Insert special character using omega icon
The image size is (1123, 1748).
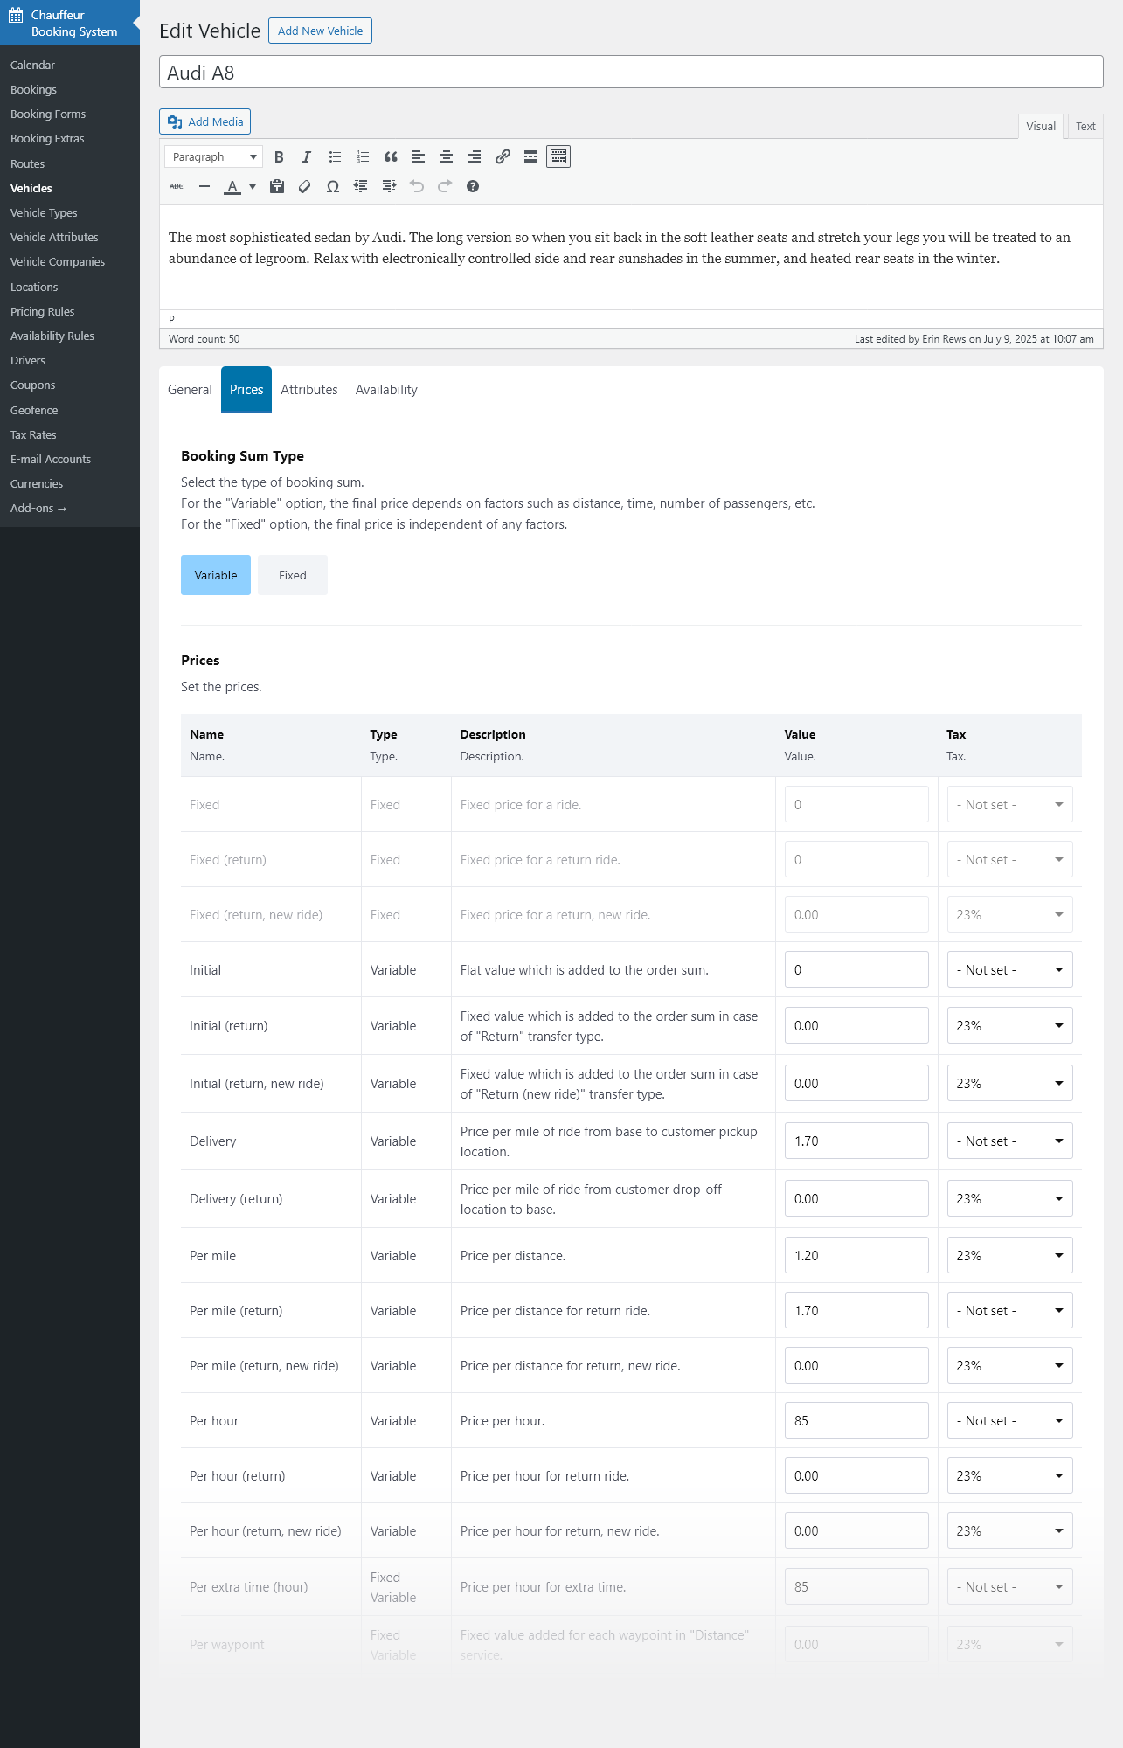point(333,186)
